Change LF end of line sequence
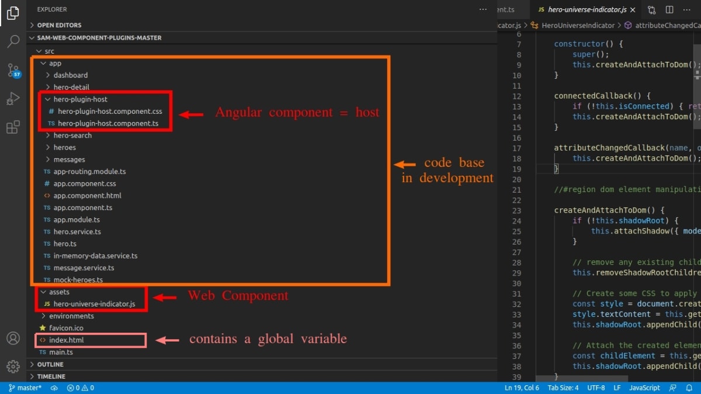The height and width of the screenshot is (394, 701). (617, 388)
